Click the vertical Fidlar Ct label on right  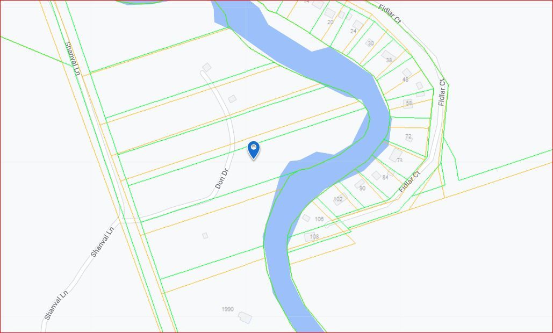pos(442,93)
